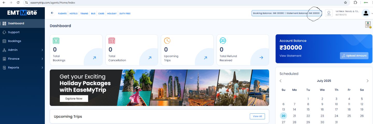
Task: Open browser extensions puzzle icon
Action: (355, 3)
